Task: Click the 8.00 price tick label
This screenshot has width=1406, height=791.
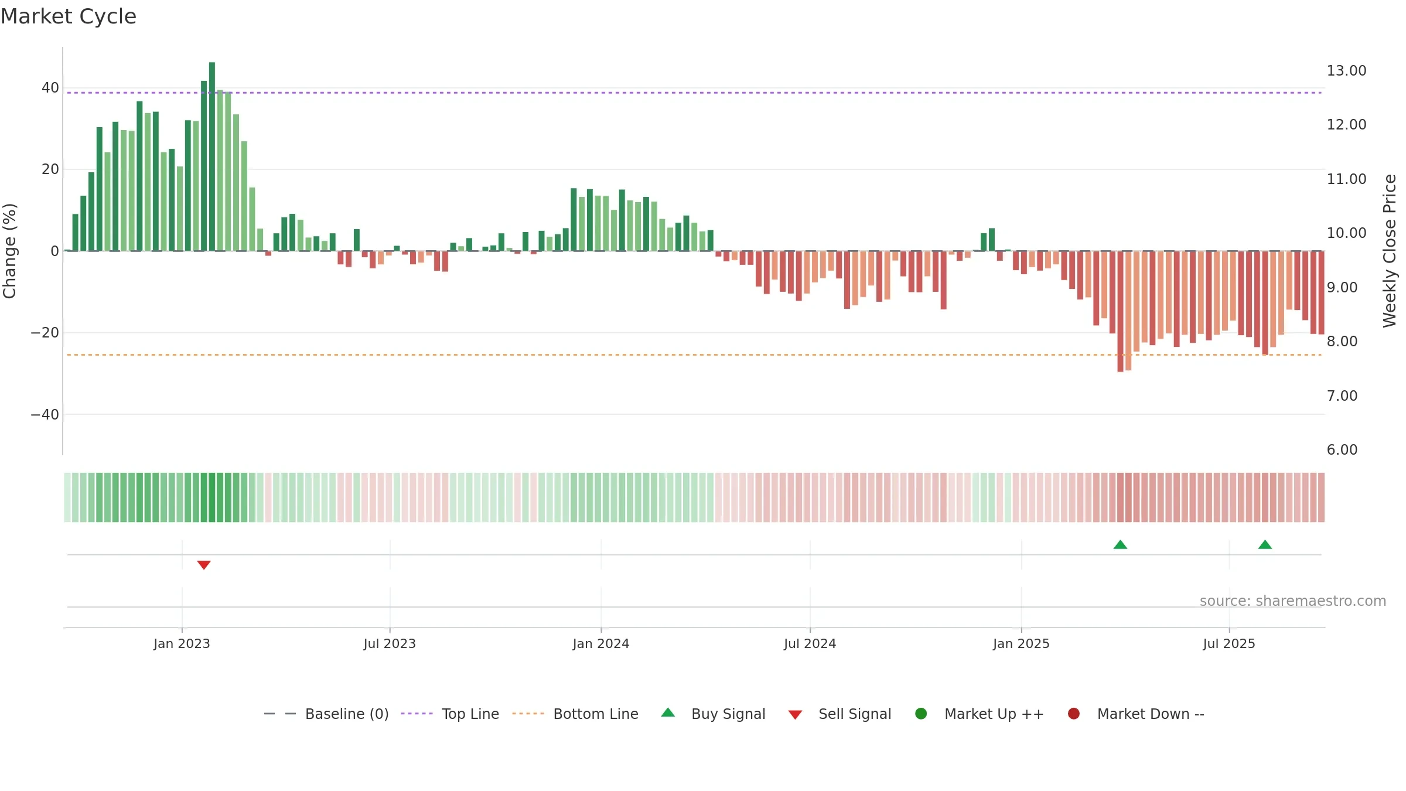Action: [x=1342, y=342]
